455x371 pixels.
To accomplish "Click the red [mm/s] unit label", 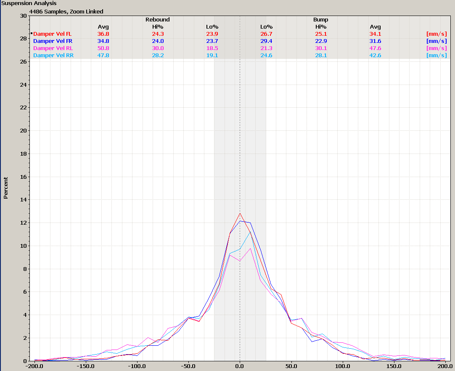I will click(436, 34).
